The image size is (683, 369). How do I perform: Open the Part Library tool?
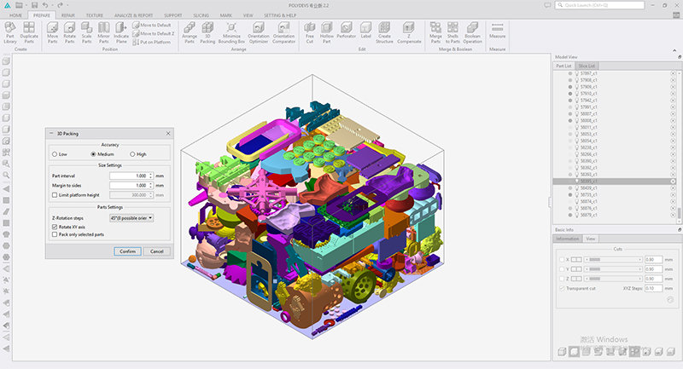[10, 32]
